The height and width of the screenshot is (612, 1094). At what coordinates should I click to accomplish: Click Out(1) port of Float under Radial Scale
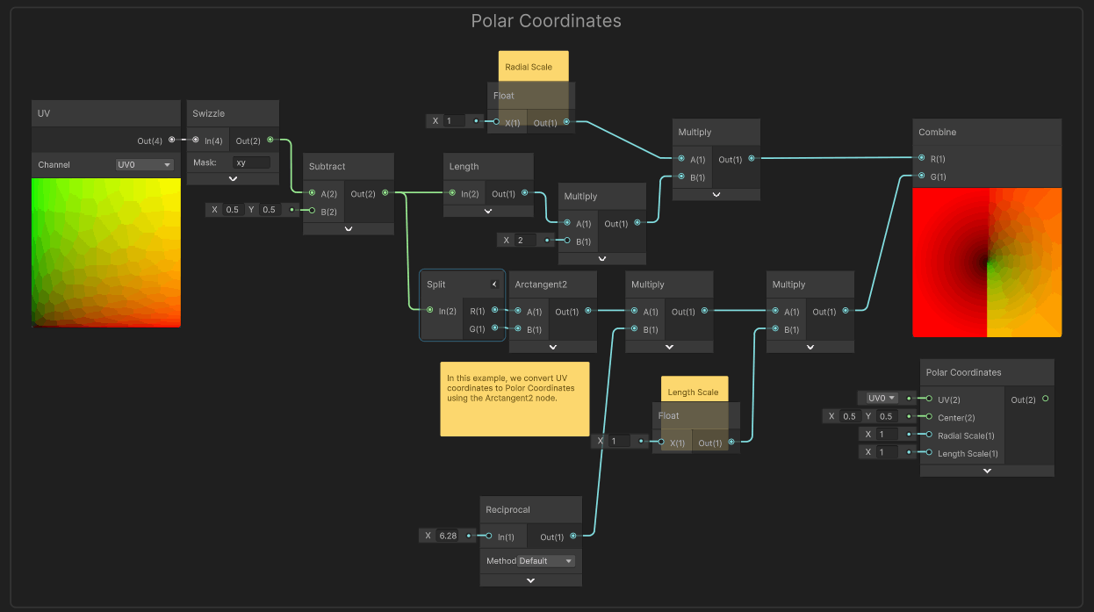click(x=566, y=122)
